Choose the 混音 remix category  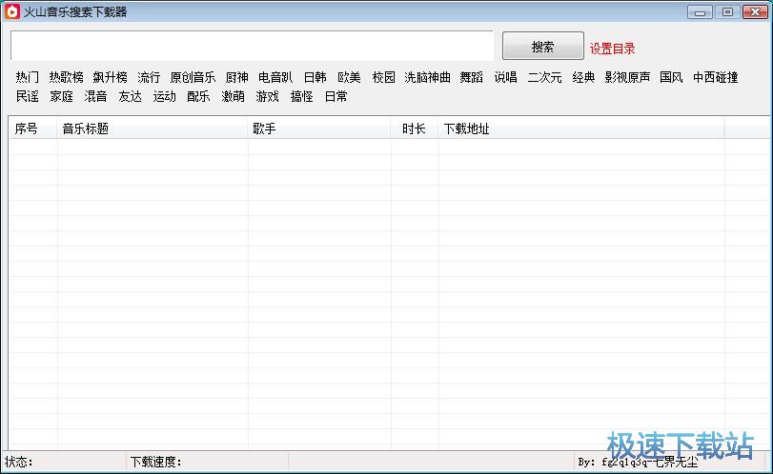pyautogui.click(x=95, y=96)
